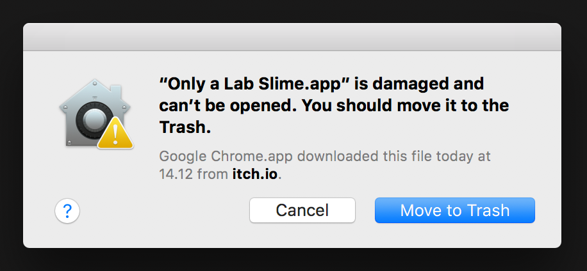Click the word "Trash." in the headline
This screenshot has width=587, height=271.
point(185,127)
